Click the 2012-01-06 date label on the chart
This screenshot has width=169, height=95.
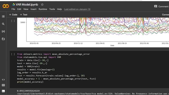click(144, 43)
